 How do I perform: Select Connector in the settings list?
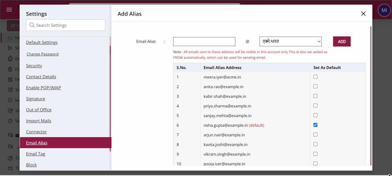36,132
